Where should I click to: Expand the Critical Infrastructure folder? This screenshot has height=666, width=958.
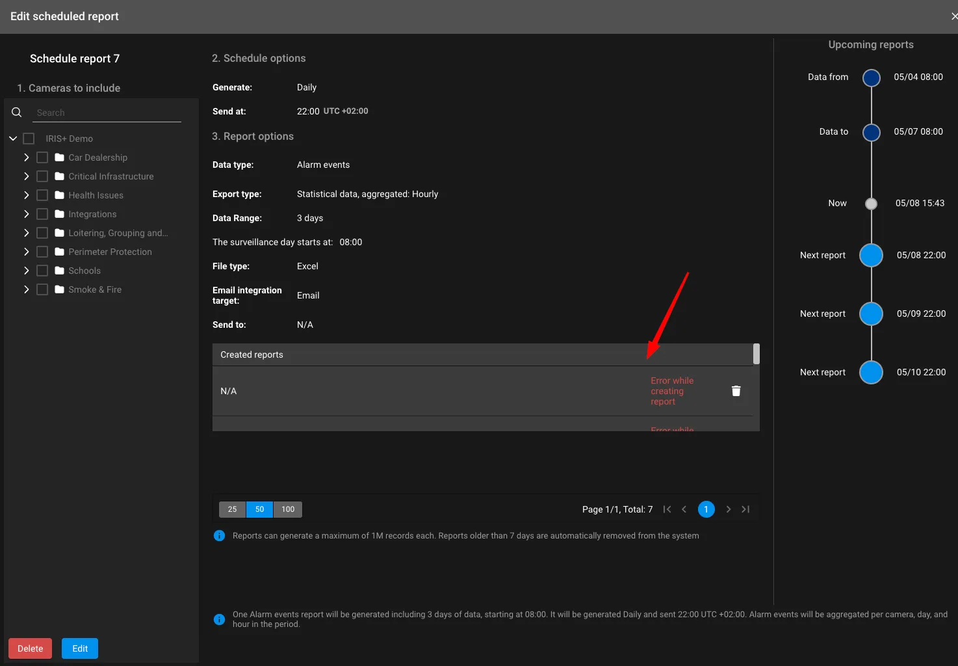coord(26,176)
